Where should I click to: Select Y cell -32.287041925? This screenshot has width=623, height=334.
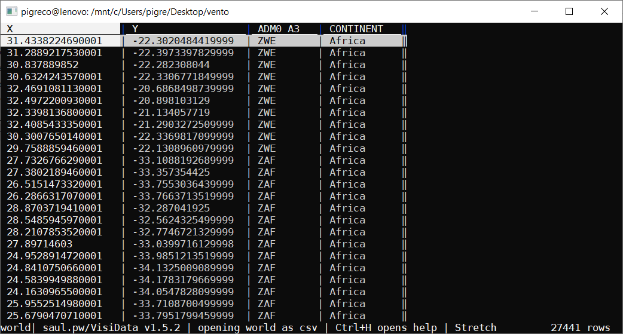click(171, 208)
